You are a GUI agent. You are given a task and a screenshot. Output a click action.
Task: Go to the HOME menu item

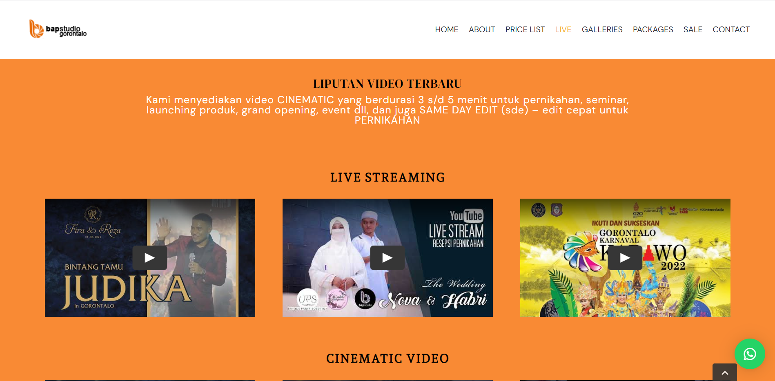pyautogui.click(x=446, y=29)
